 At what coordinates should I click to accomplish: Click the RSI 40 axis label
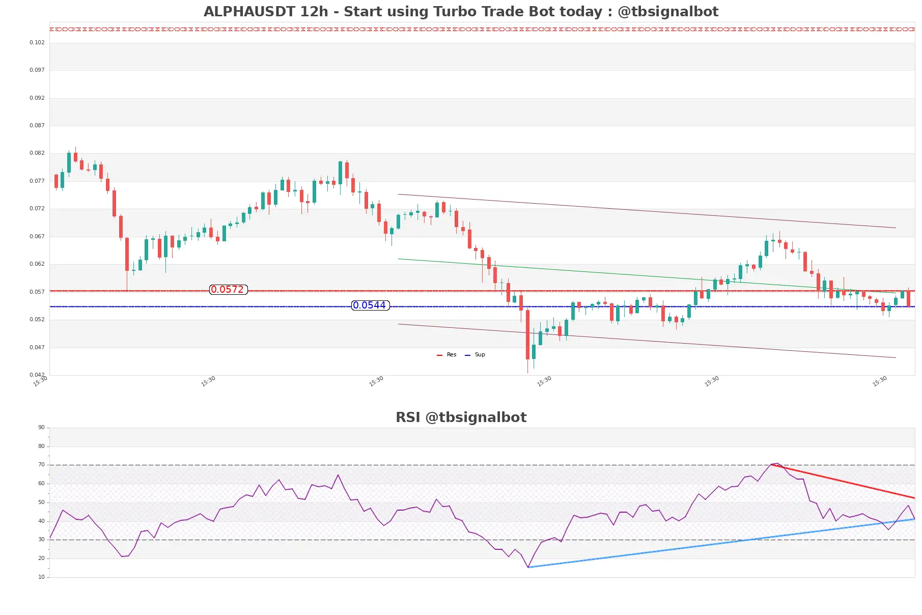click(41, 521)
